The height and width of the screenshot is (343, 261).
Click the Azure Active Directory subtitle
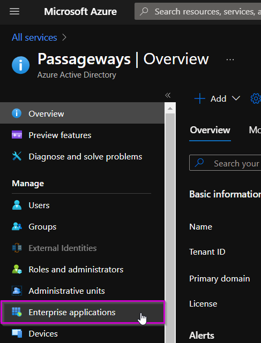coord(77,75)
